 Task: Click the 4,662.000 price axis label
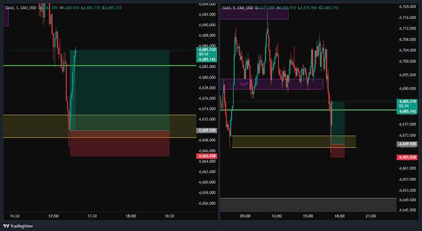pyautogui.click(x=207, y=172)
